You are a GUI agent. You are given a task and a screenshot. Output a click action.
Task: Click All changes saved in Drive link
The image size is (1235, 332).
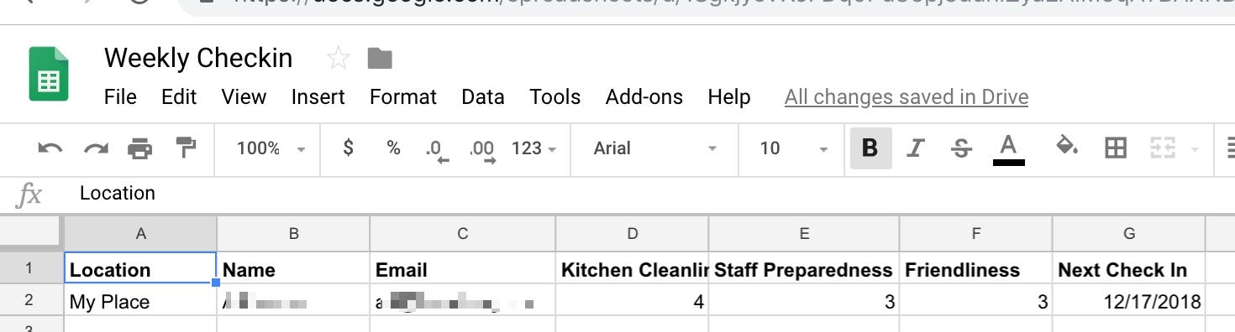(907, 97)
